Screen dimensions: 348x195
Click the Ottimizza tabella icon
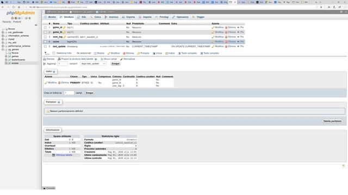[53, 155]
